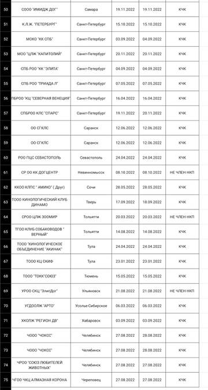
Task: Select the СООО "ИМИДЖ ДОГ" club name cell
Action: [x=41, y=9]
